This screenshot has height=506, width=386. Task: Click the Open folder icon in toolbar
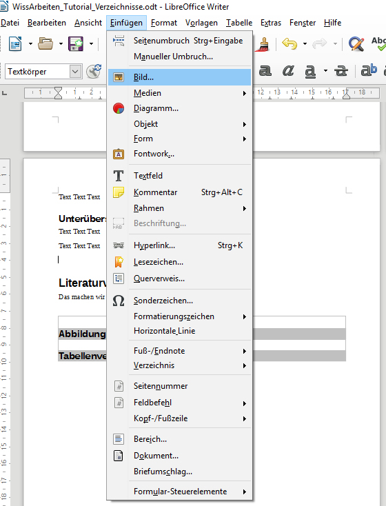[45, 43]
